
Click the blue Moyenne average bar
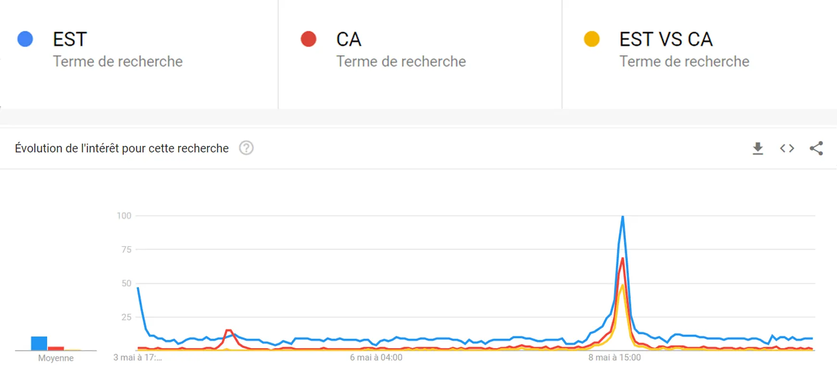pos(39,343)
